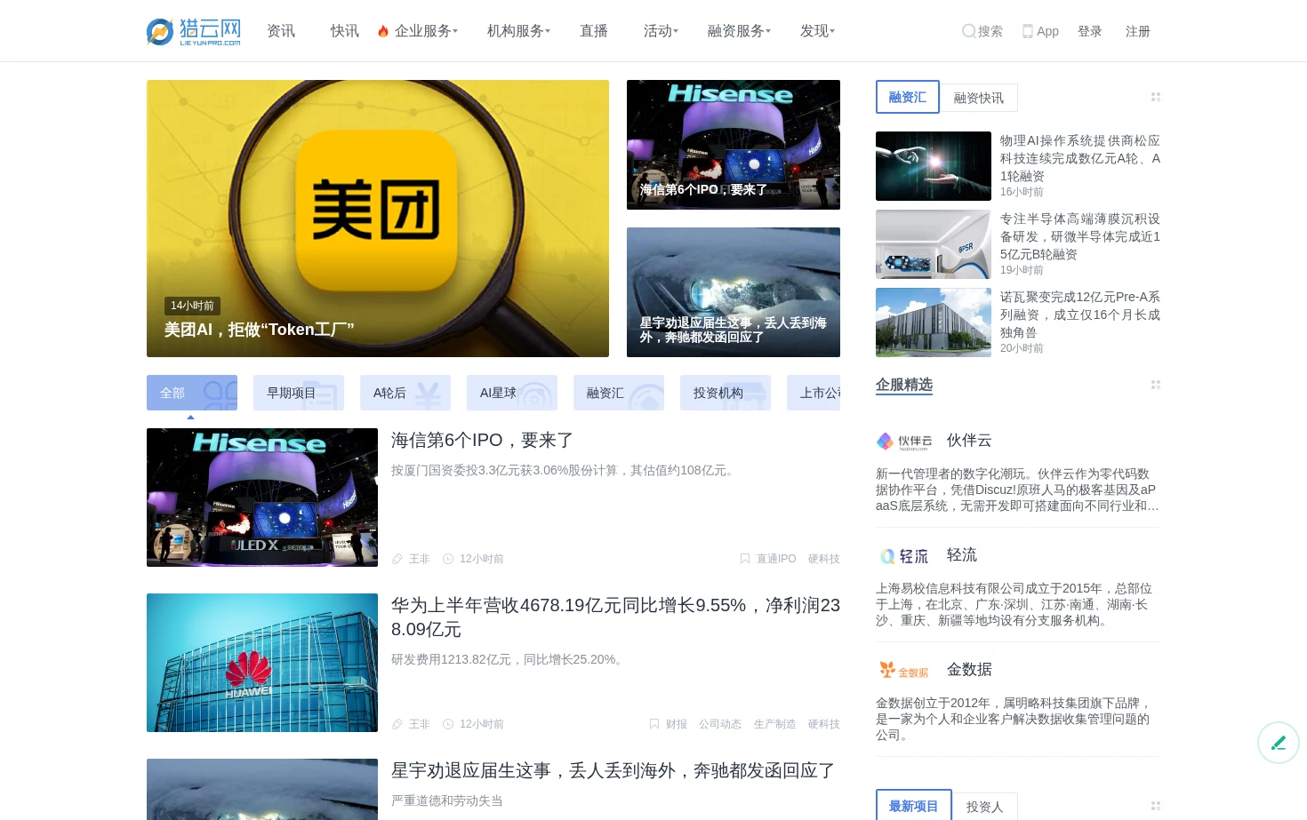Select the 早期项目 category filter
Viewport: 1307px width, 820px height.
point(299,393)
